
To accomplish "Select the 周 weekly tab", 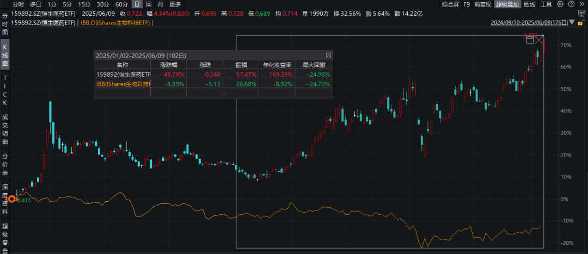I will [149, 4].
